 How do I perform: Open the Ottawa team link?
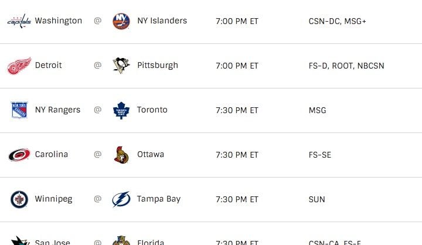pos(151,154)
